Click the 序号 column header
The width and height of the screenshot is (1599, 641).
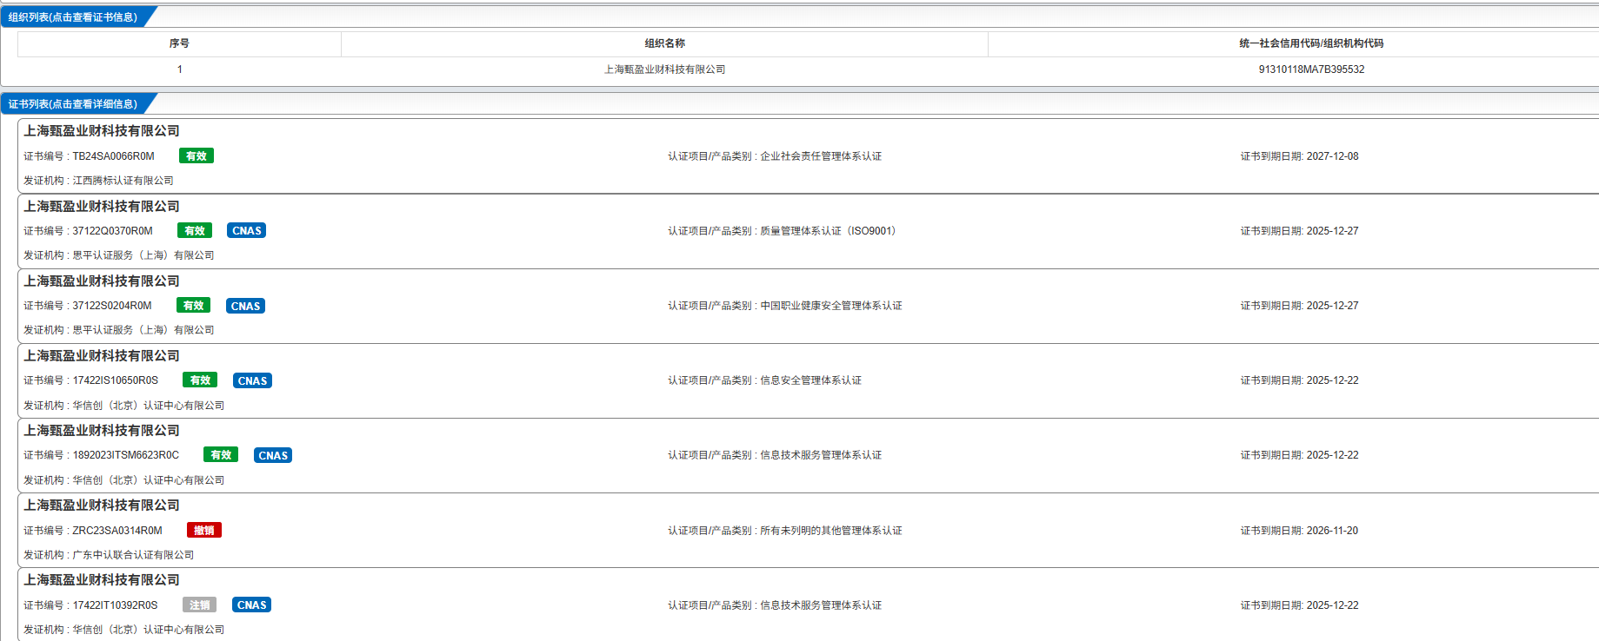[179, 43]
